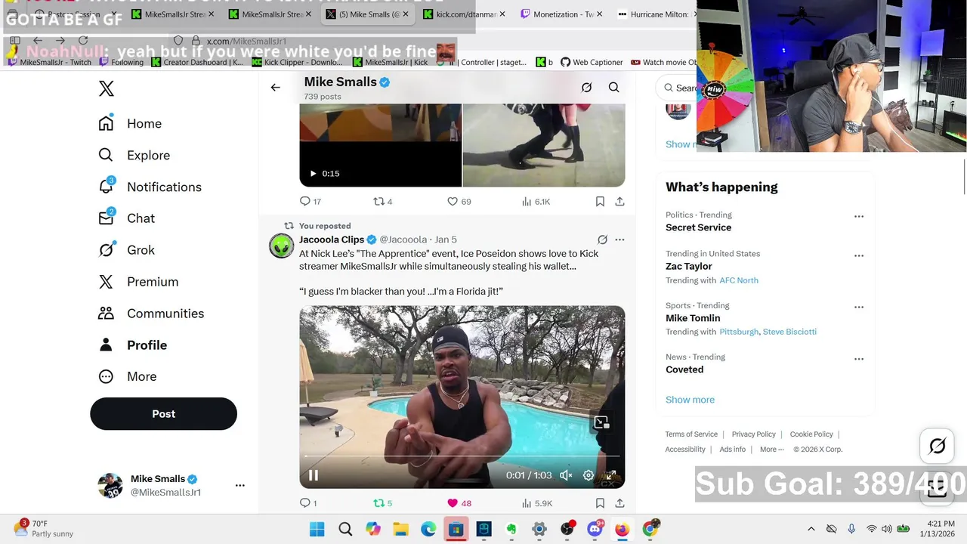
Task: Expand the footer More menu
Action: click(771, 450)
